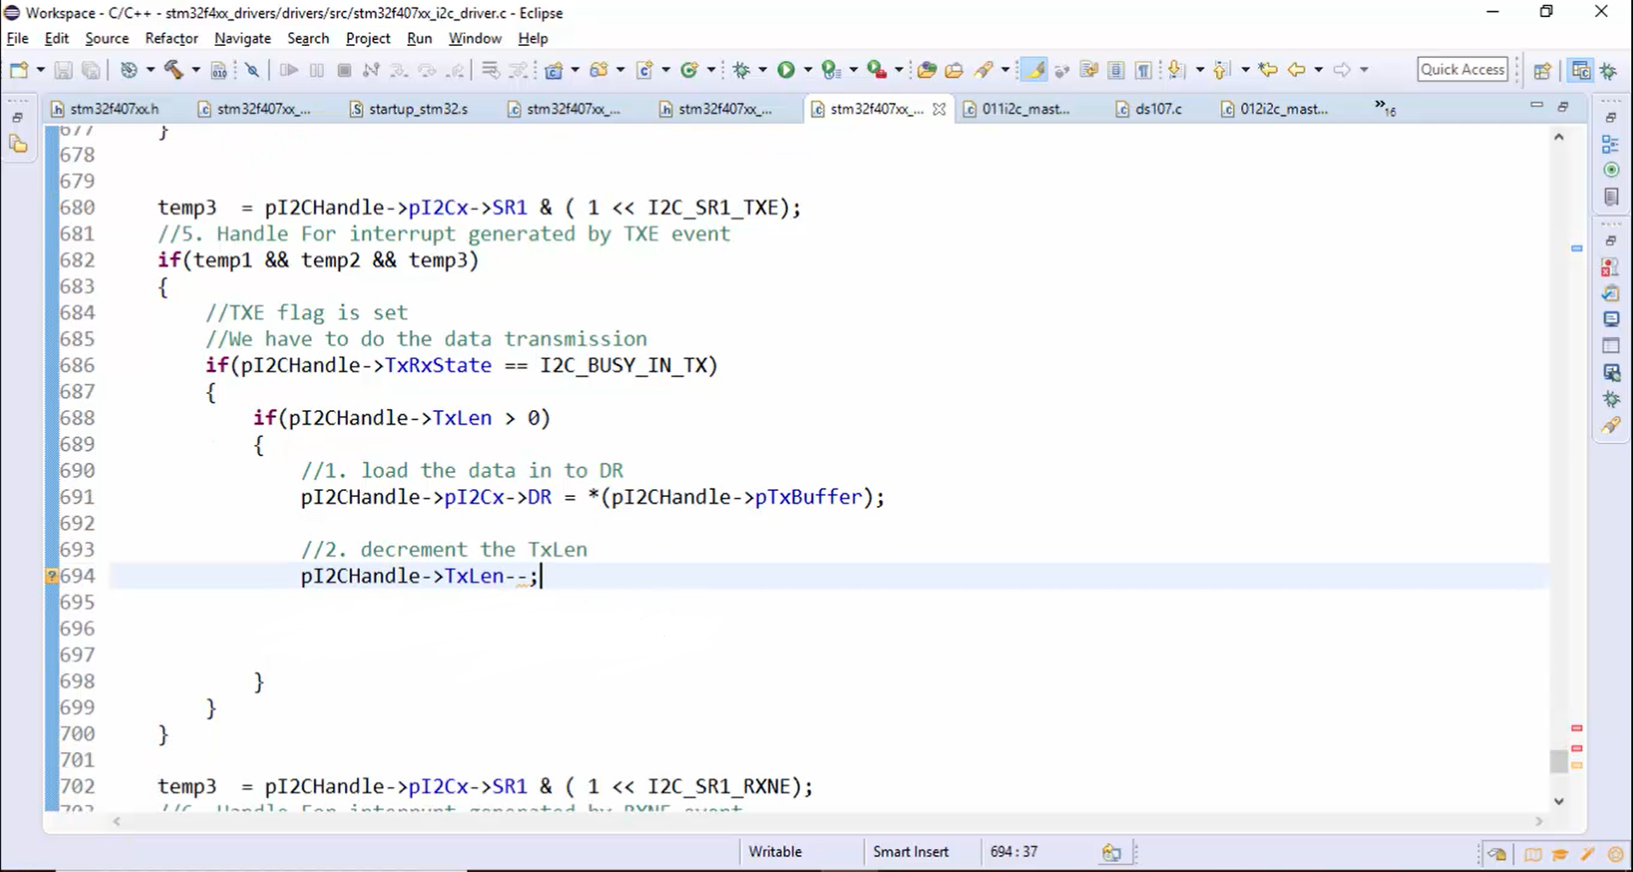Show the hidden editor tabs list (»16)
This screenshot has width=1633, height=872.
tap(1385, 107)
